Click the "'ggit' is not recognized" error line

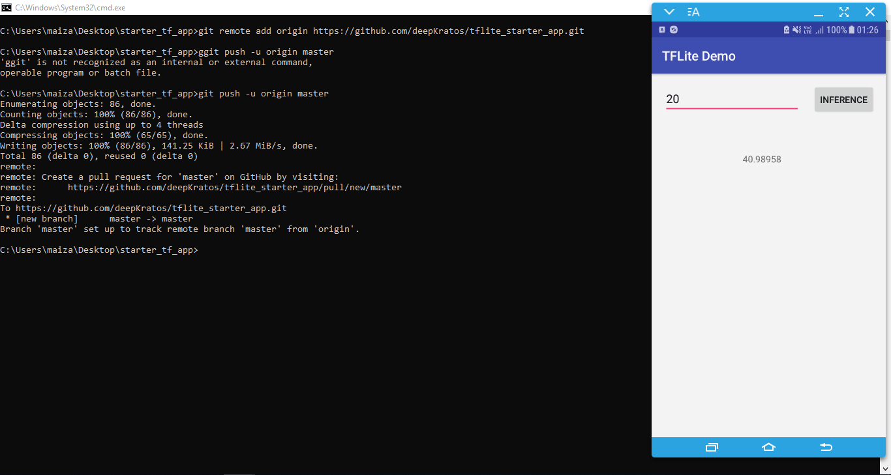pyautogui.click(x=157, y=63)
